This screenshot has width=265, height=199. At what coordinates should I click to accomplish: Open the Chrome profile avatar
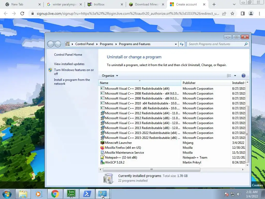251,13
